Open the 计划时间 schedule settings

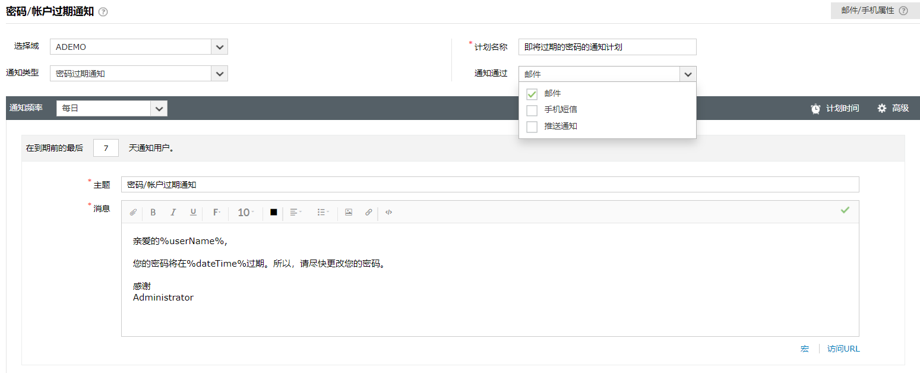(x=834, y=108)
